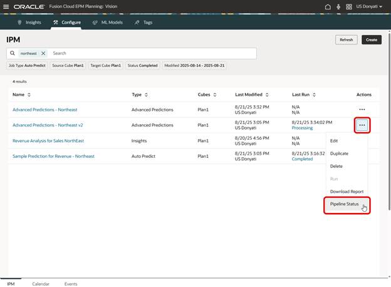Open the Source Cube Plan1 filter

click(68, 65)
